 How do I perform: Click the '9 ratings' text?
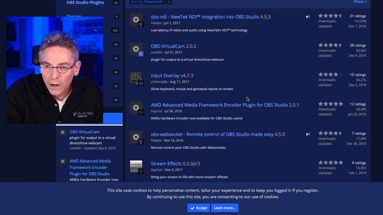pyautogui.click(x=359, y=163)
